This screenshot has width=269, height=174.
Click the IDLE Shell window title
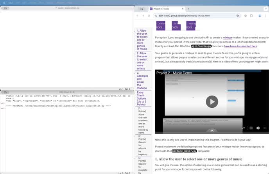pyautogui.click(x=67, y=92)
